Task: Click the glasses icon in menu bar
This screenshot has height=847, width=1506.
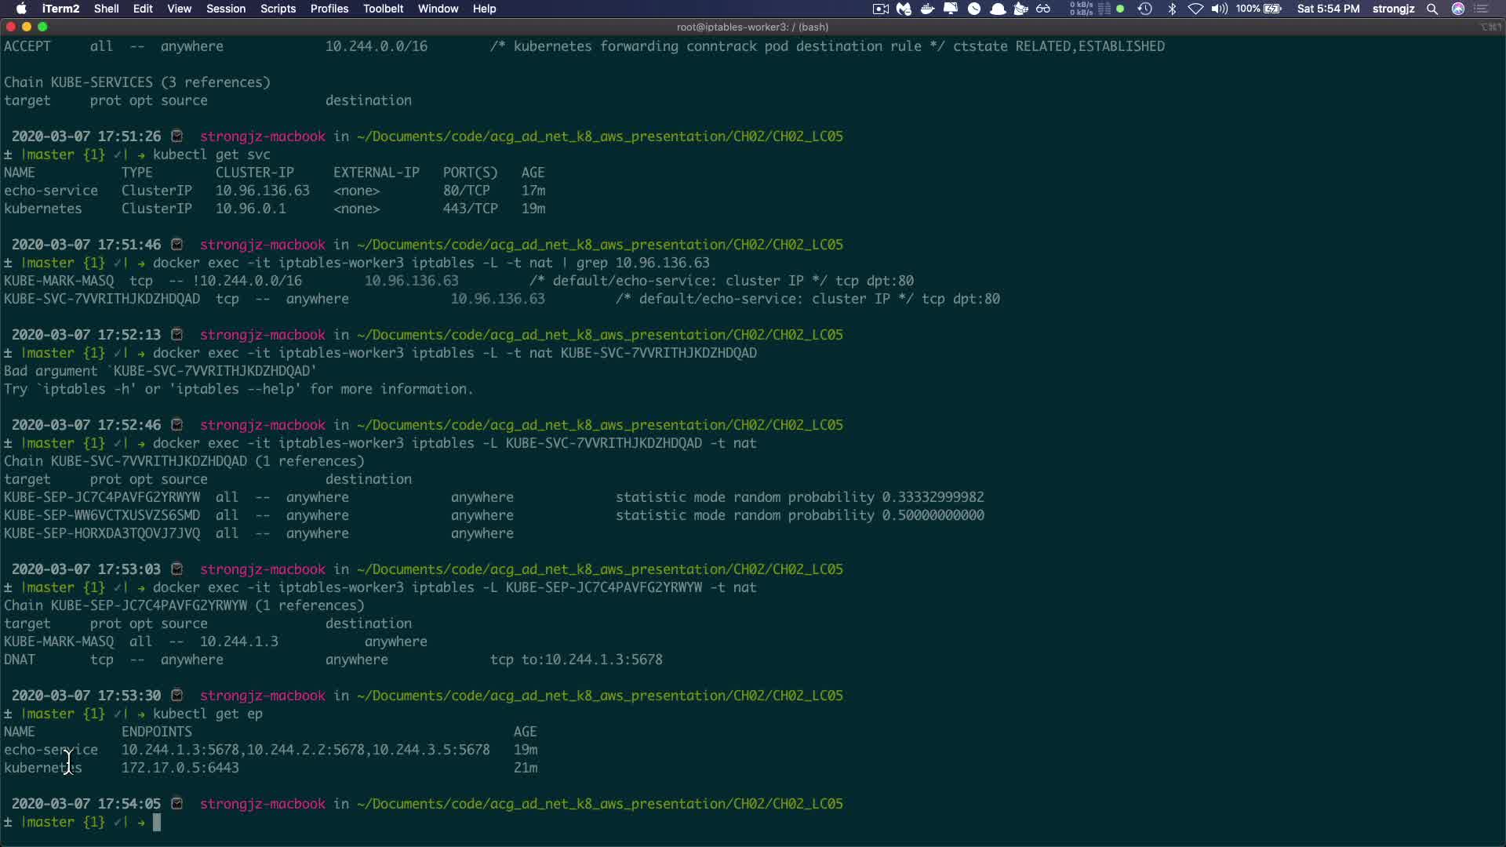Action: point(1043,9)
